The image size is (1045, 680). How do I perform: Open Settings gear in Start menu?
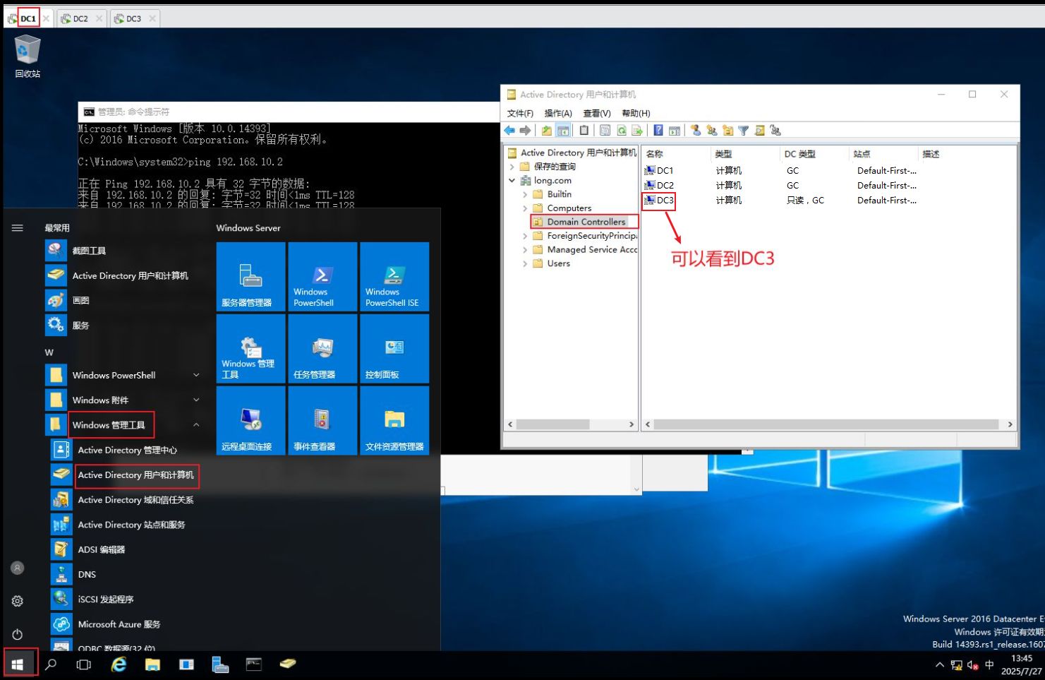pyautogui.click(x=18, y=601)
